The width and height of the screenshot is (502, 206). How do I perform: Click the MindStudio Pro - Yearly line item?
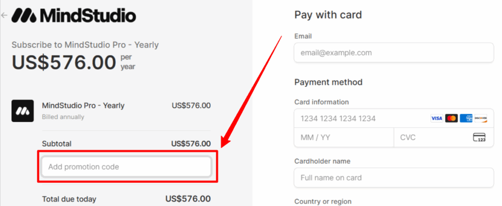pyautogui.click(x=83, y=105)
